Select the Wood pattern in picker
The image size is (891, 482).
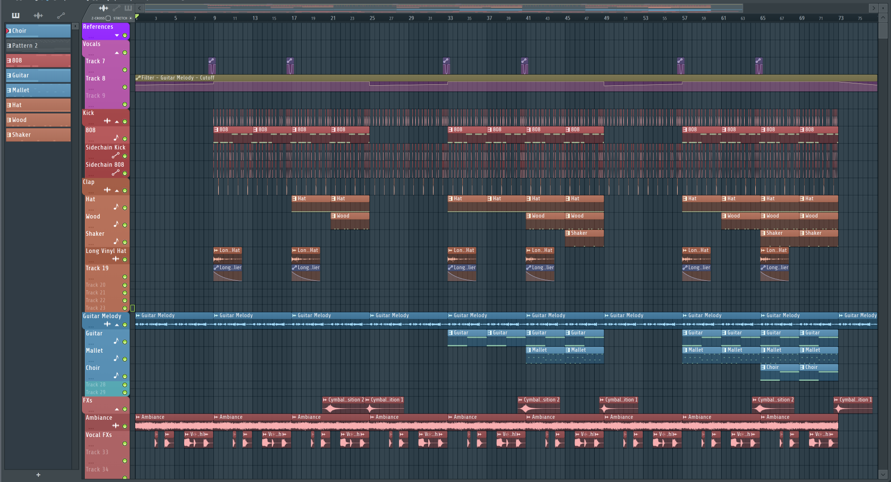coord(38,120)
